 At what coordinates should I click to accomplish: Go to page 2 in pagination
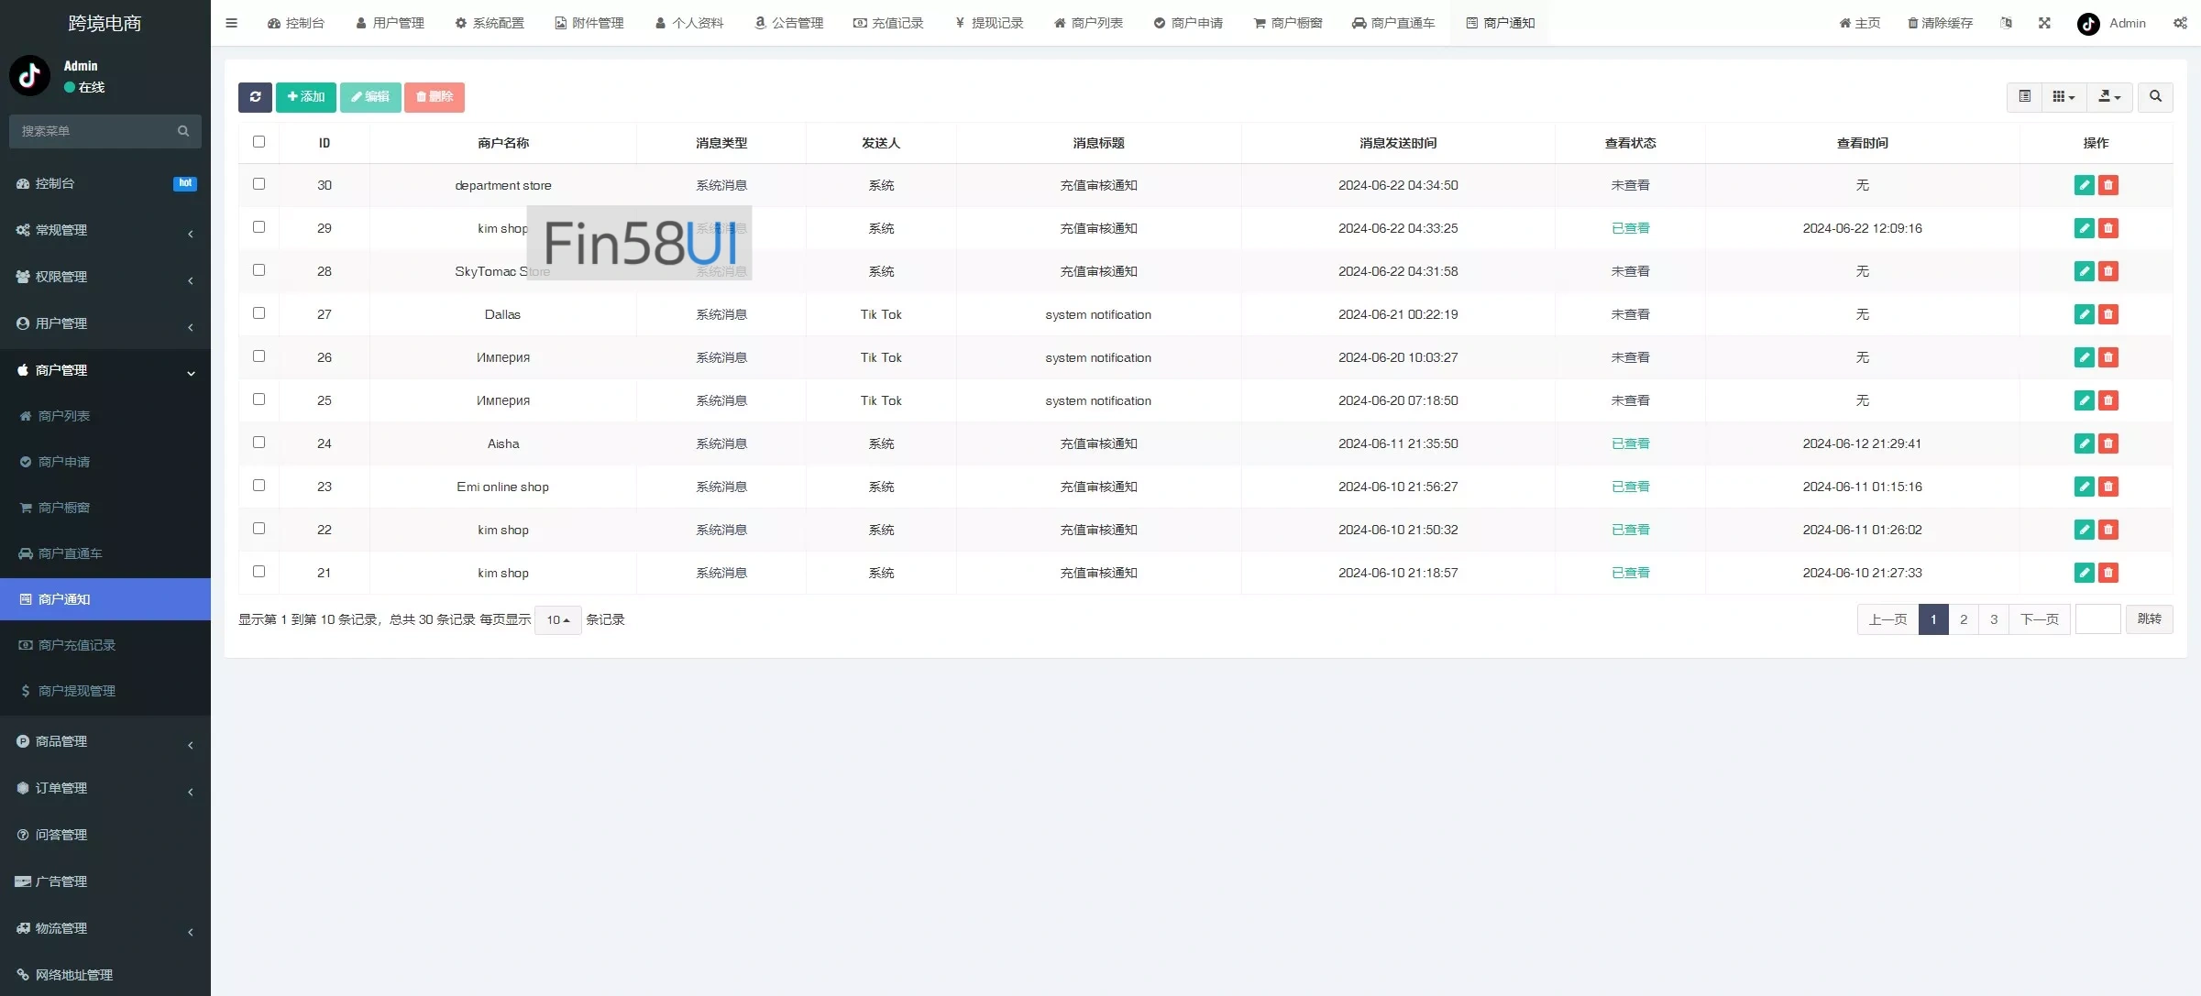[1963, 619]
